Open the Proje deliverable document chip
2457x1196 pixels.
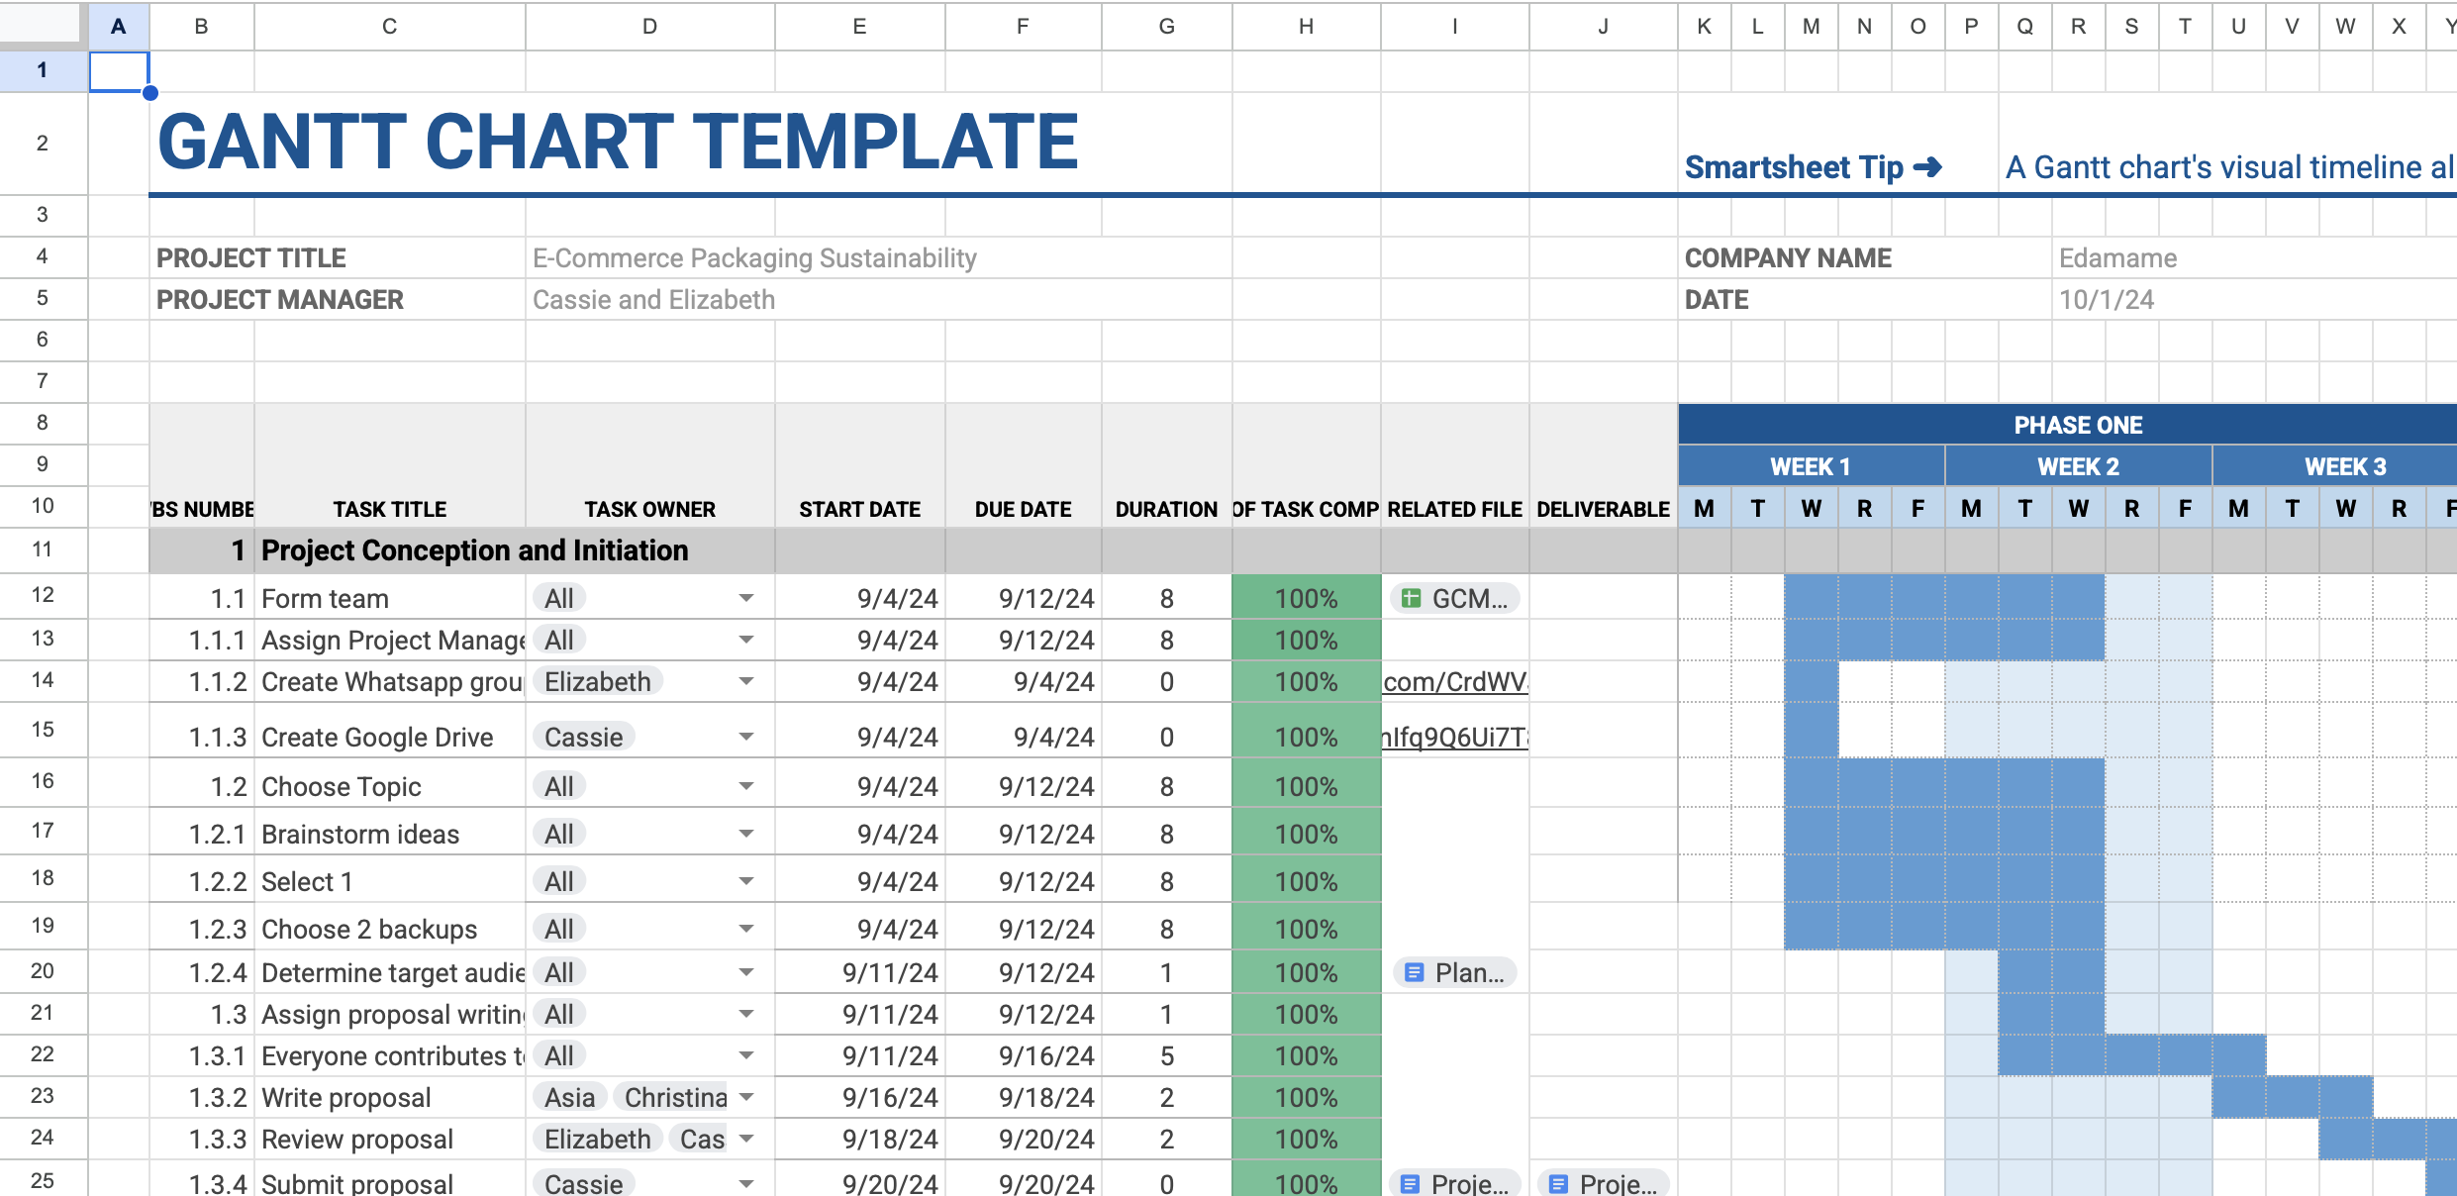(x=1603, y=1183)
